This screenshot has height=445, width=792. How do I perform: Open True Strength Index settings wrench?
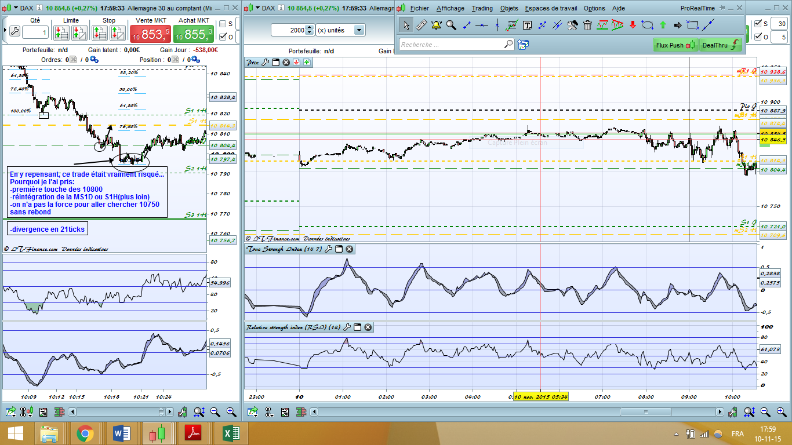pos(328,249)
